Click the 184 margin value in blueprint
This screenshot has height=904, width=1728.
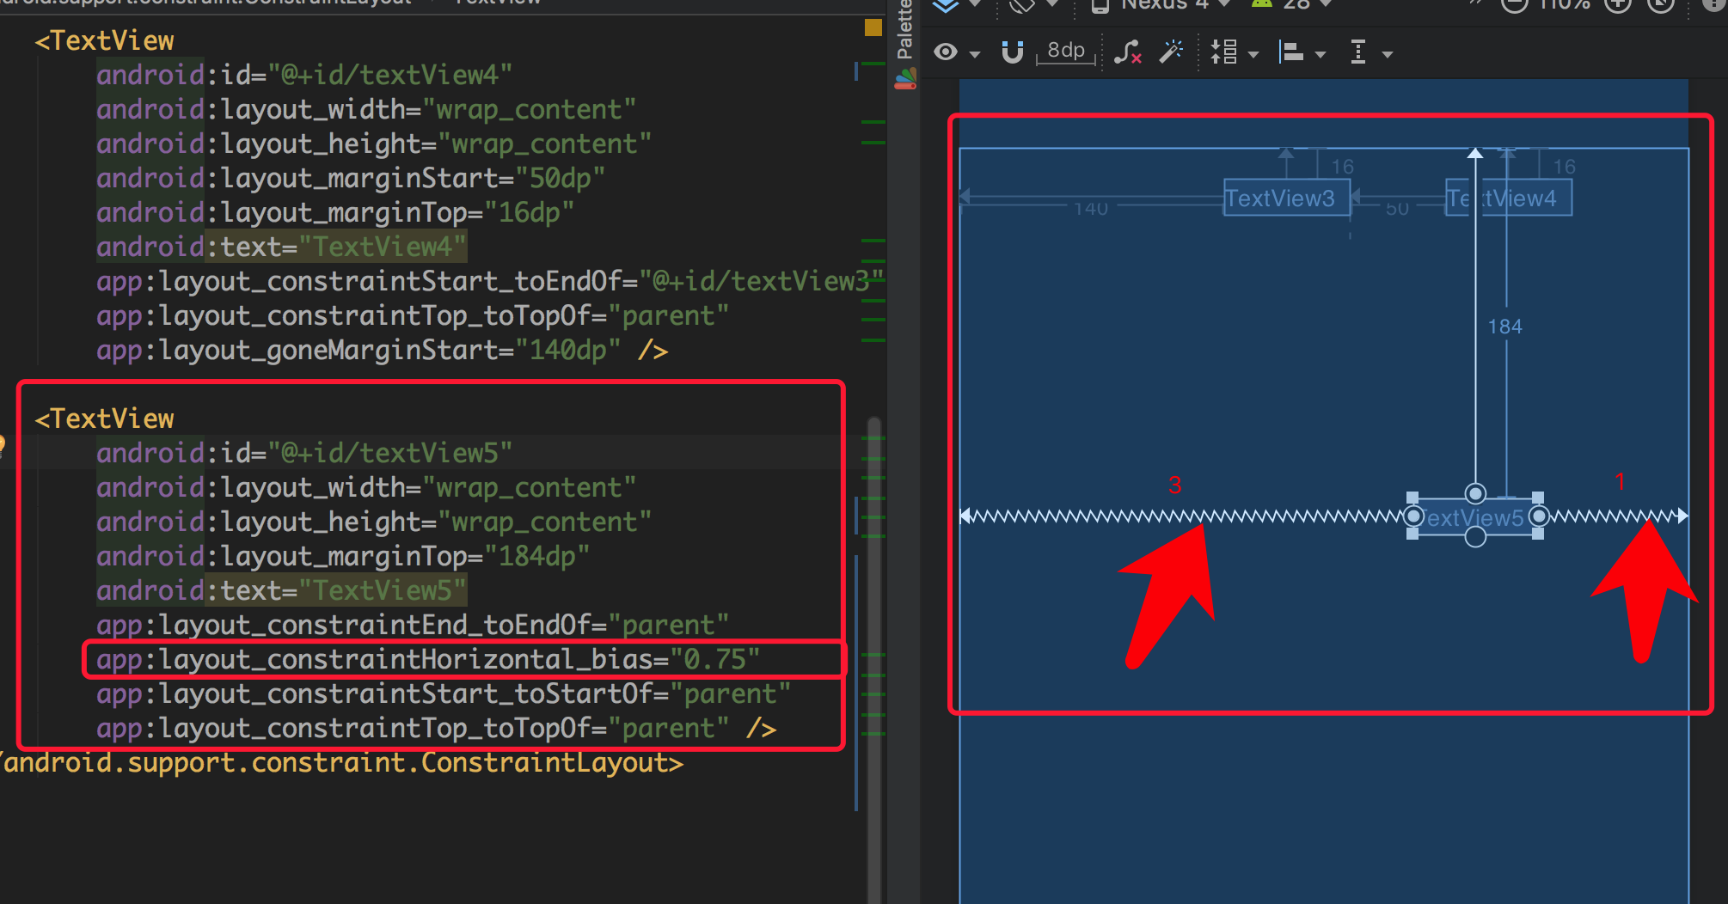coord(1504,327)
